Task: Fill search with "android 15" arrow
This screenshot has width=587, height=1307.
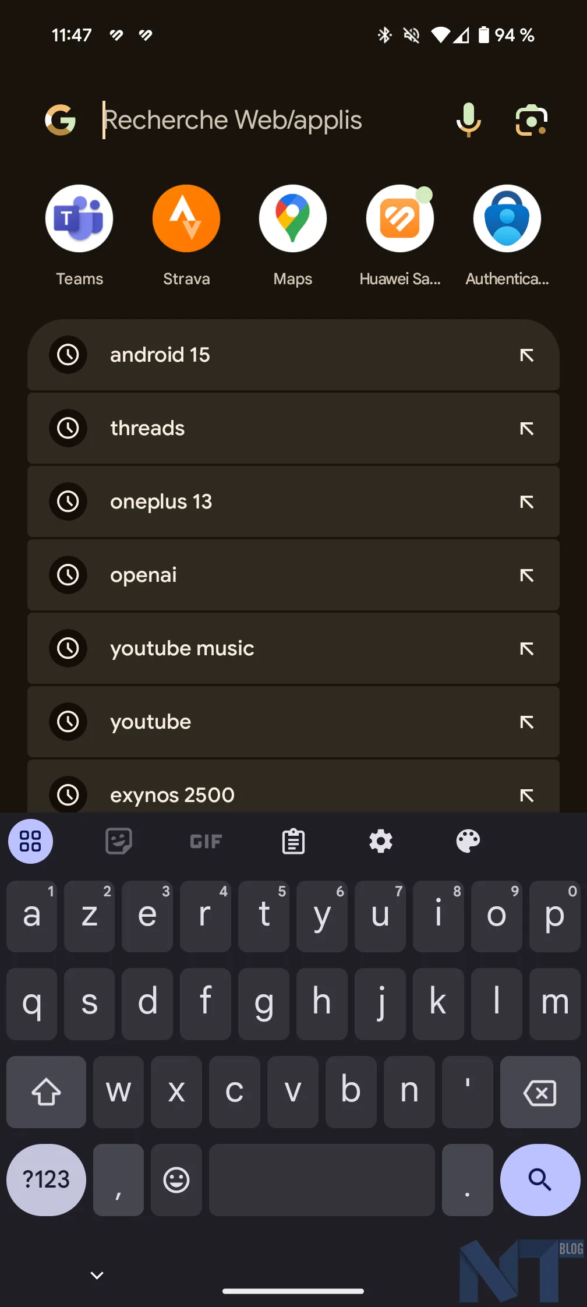Action: (526, 355)
